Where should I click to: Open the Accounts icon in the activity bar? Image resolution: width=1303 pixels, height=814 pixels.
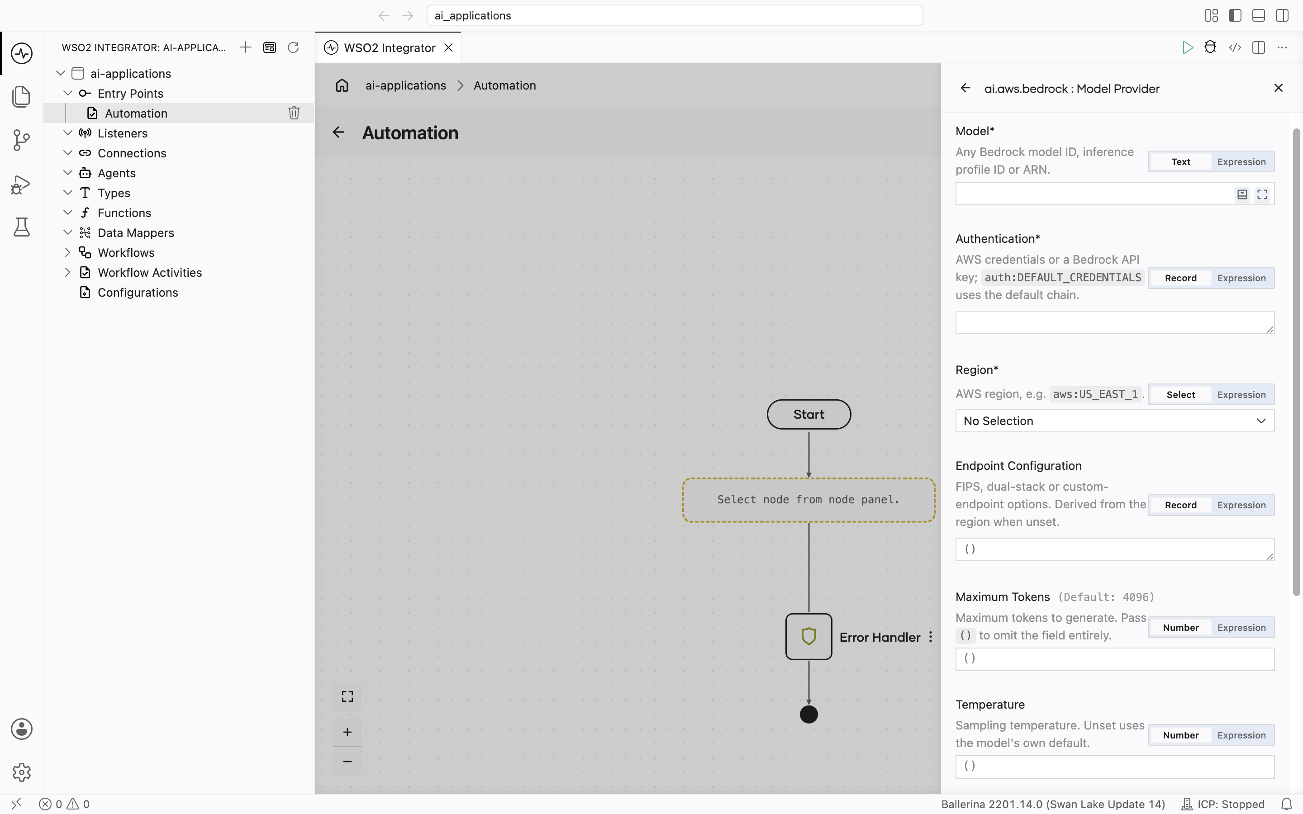pos(22,729)
